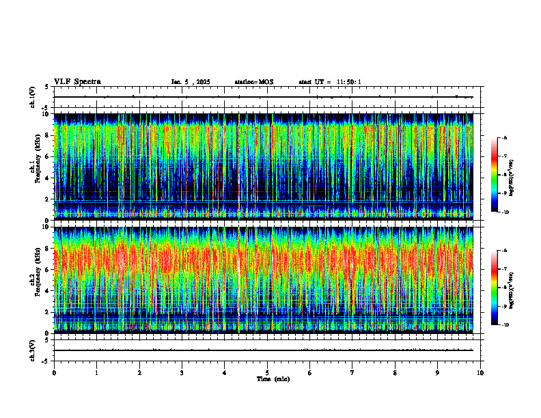Click the time axis tick label "10"
The image size is (541, 418).
480,373
